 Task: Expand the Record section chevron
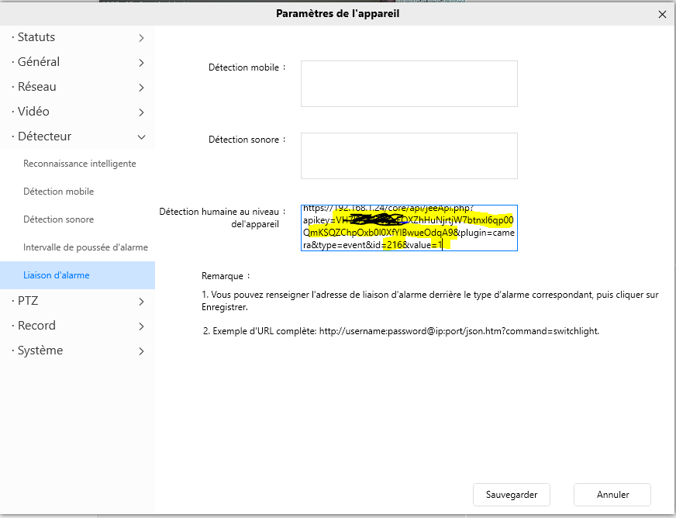click(141, 326)
